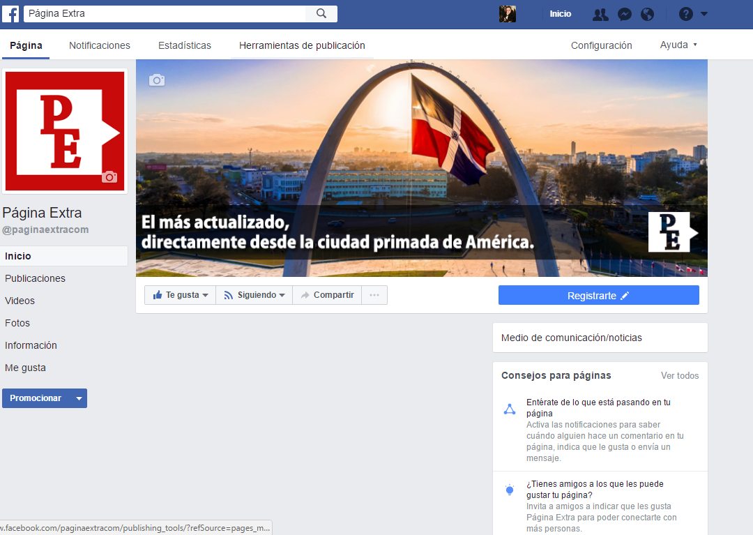The image size is (753, 535).
Task: Click the triangle notifications tip icon
Action: pos(510,409)
